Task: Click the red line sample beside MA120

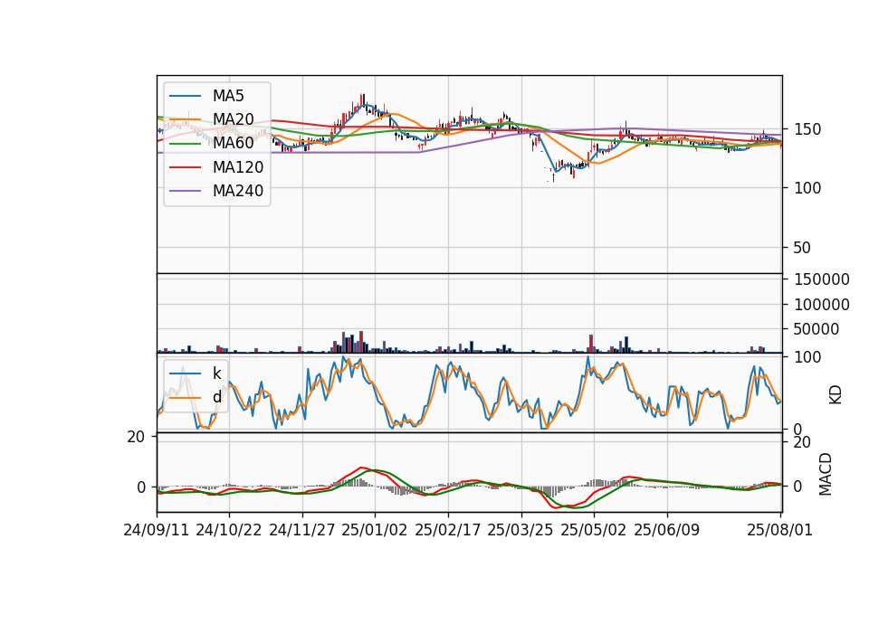Action: click(x=185, y=168)
